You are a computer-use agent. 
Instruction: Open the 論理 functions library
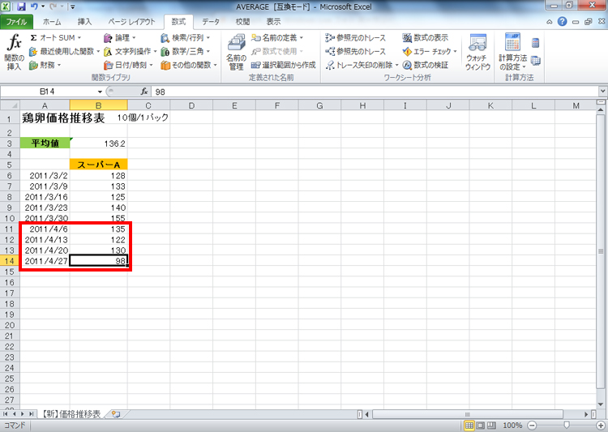[x=119, y=37]
